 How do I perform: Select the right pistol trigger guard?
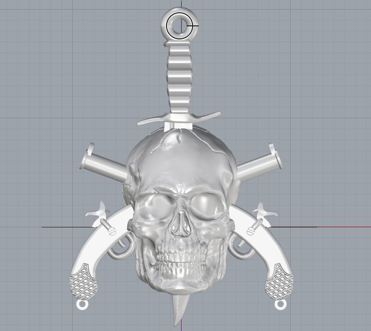[x=241, y=246]
